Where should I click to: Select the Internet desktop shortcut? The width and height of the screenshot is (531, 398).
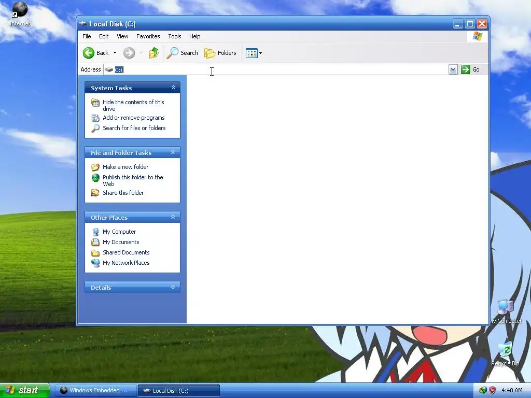pos(20,14)
